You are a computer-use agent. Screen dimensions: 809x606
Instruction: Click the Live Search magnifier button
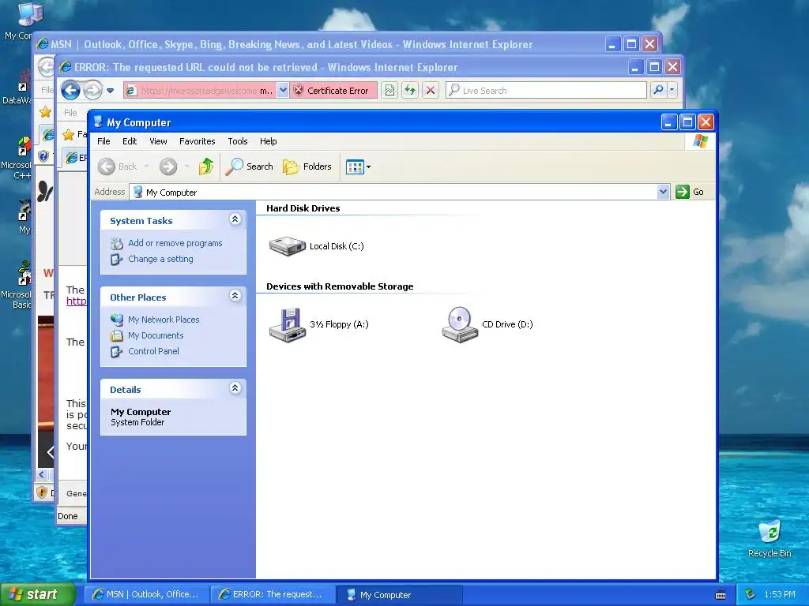coord(658,90)
